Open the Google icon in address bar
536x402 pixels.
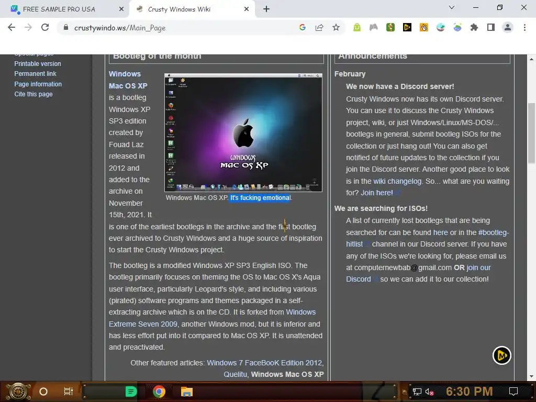click(302, 27)
